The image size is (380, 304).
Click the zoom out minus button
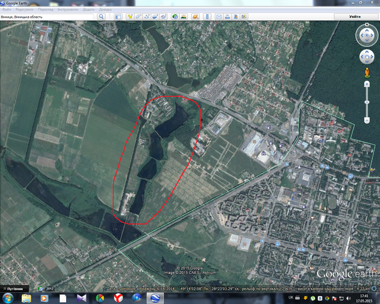pyautogui.click(x=367, y=120)
